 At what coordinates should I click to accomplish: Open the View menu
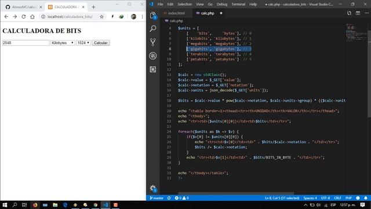coord(199,4)
